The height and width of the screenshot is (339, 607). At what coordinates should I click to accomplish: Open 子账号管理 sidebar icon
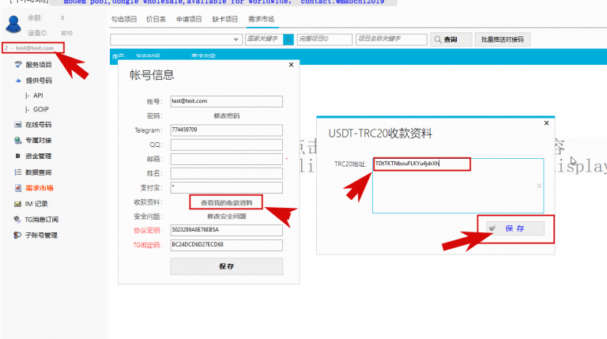(x=17, y=235)
